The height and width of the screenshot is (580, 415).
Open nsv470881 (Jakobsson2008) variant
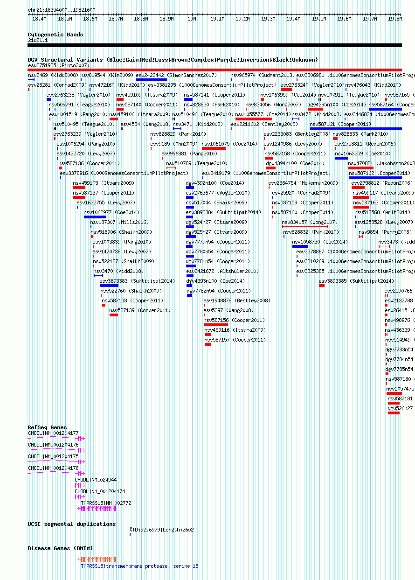(x=381, y=163)
